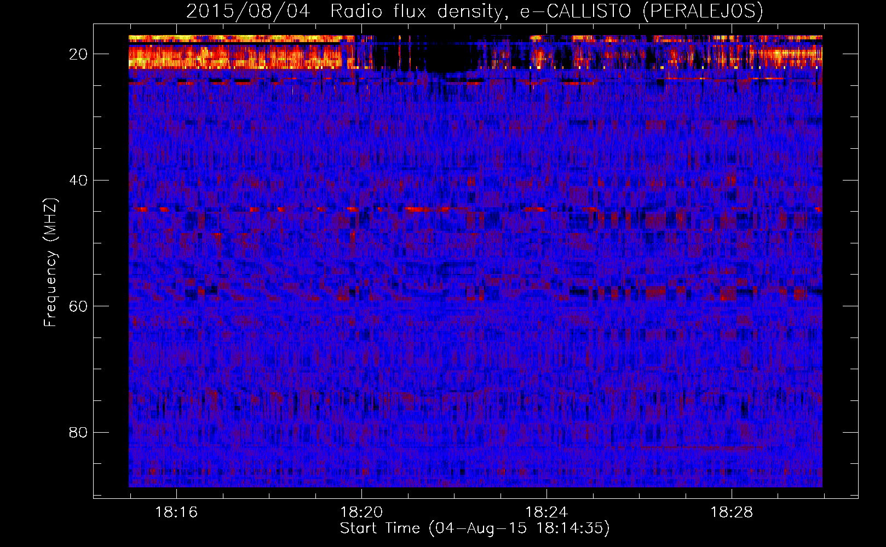Click the 18:28 time tick label
Viewport: 886px width, 547px height.
732,513
